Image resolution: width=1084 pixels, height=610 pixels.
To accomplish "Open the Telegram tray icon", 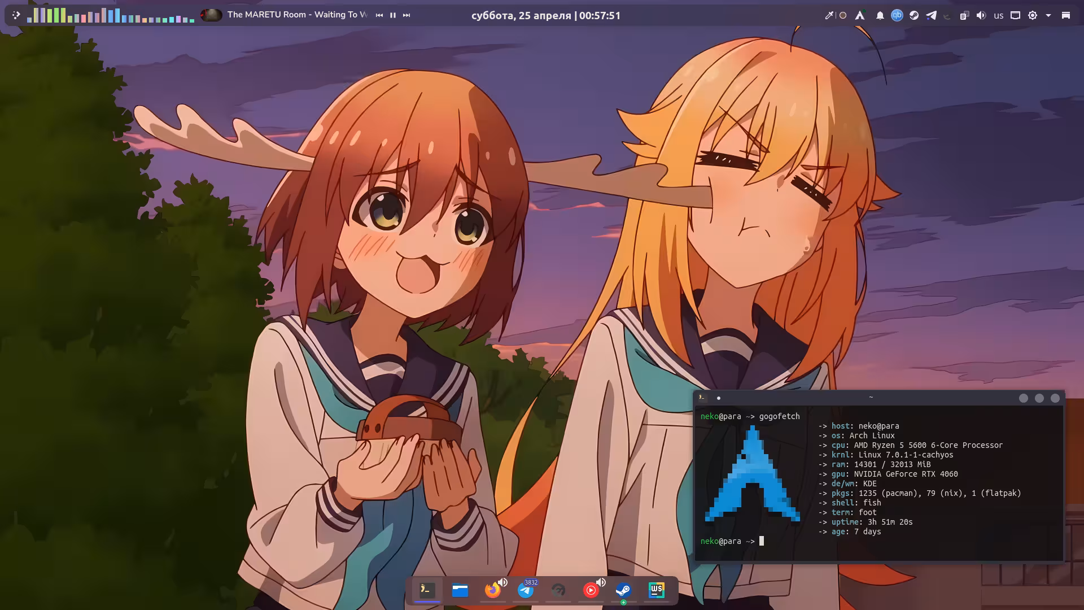I will [x=931, y=15].
